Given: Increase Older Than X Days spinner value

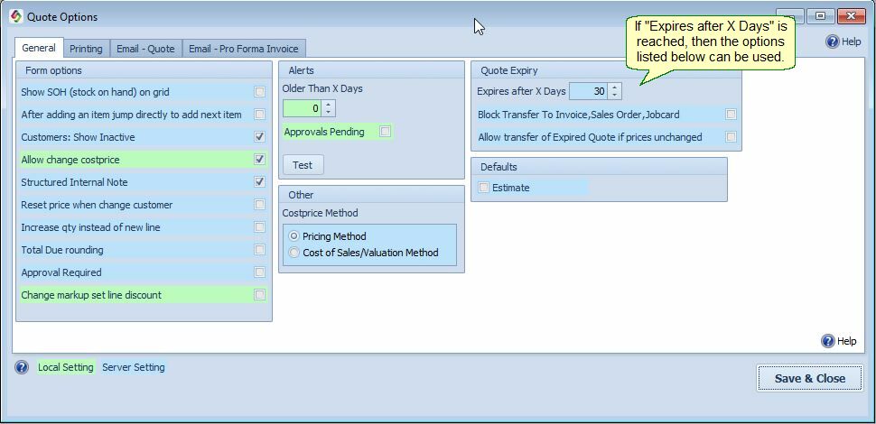Looking at the screenshot, I should (x=329, y=104).
